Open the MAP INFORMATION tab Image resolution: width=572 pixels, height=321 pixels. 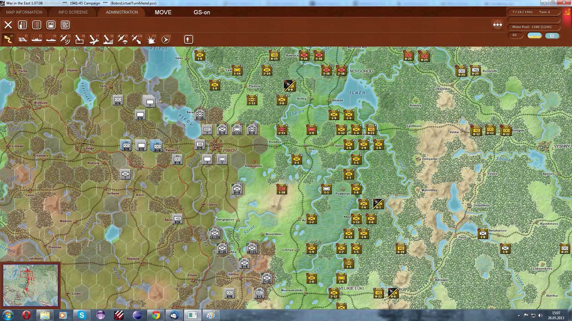click(x=24, y=12)
